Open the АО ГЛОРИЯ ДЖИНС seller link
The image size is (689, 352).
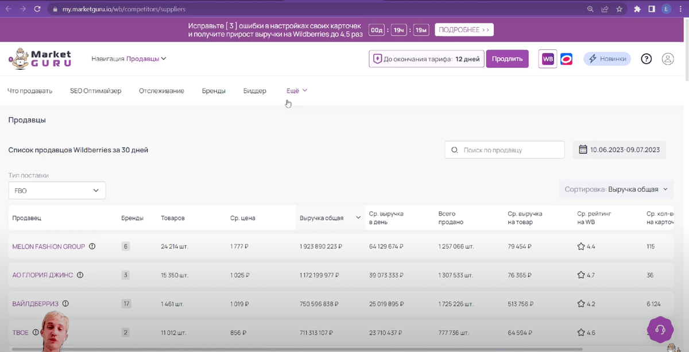pos(42,275)
